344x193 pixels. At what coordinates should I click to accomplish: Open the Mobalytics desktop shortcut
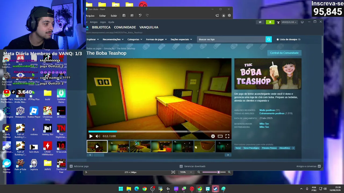pyautogui.click(x=20, y=112)
